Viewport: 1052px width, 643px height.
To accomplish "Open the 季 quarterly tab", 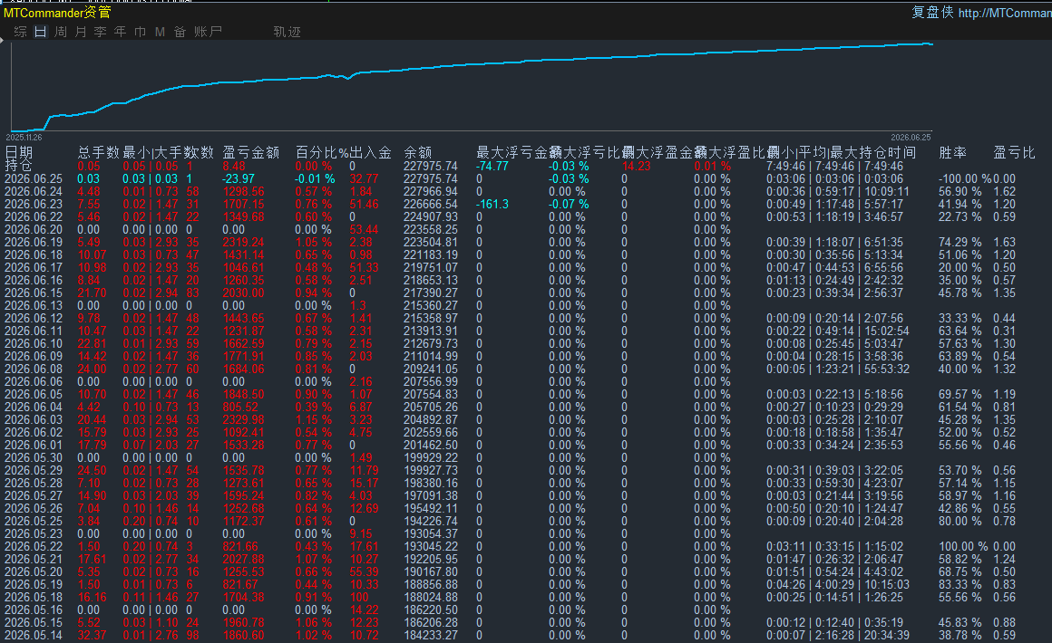I will (x=101, y=32).
